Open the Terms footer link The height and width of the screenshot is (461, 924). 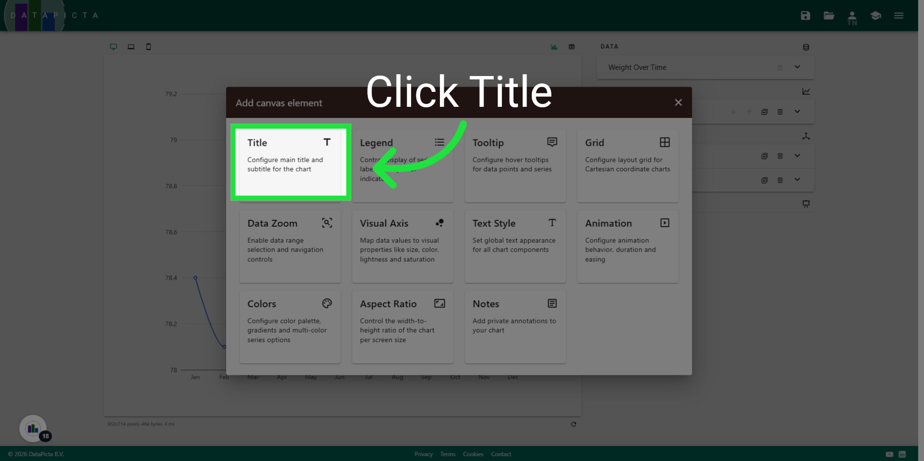pos(448,454)
